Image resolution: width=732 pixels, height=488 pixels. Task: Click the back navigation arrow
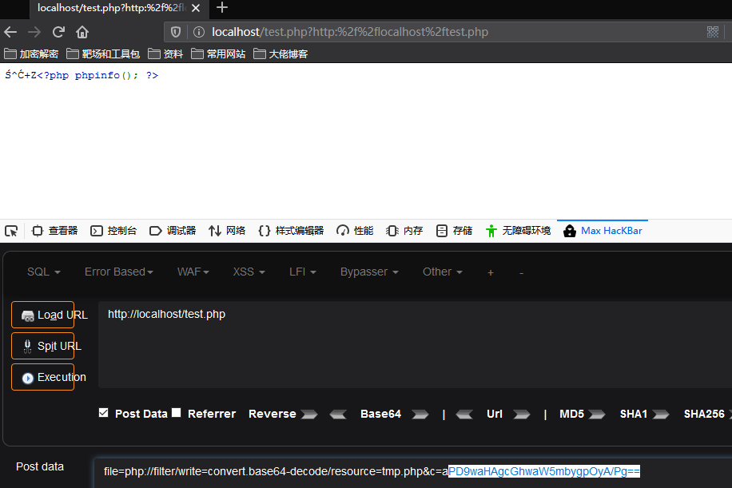[x=11, y=32]
